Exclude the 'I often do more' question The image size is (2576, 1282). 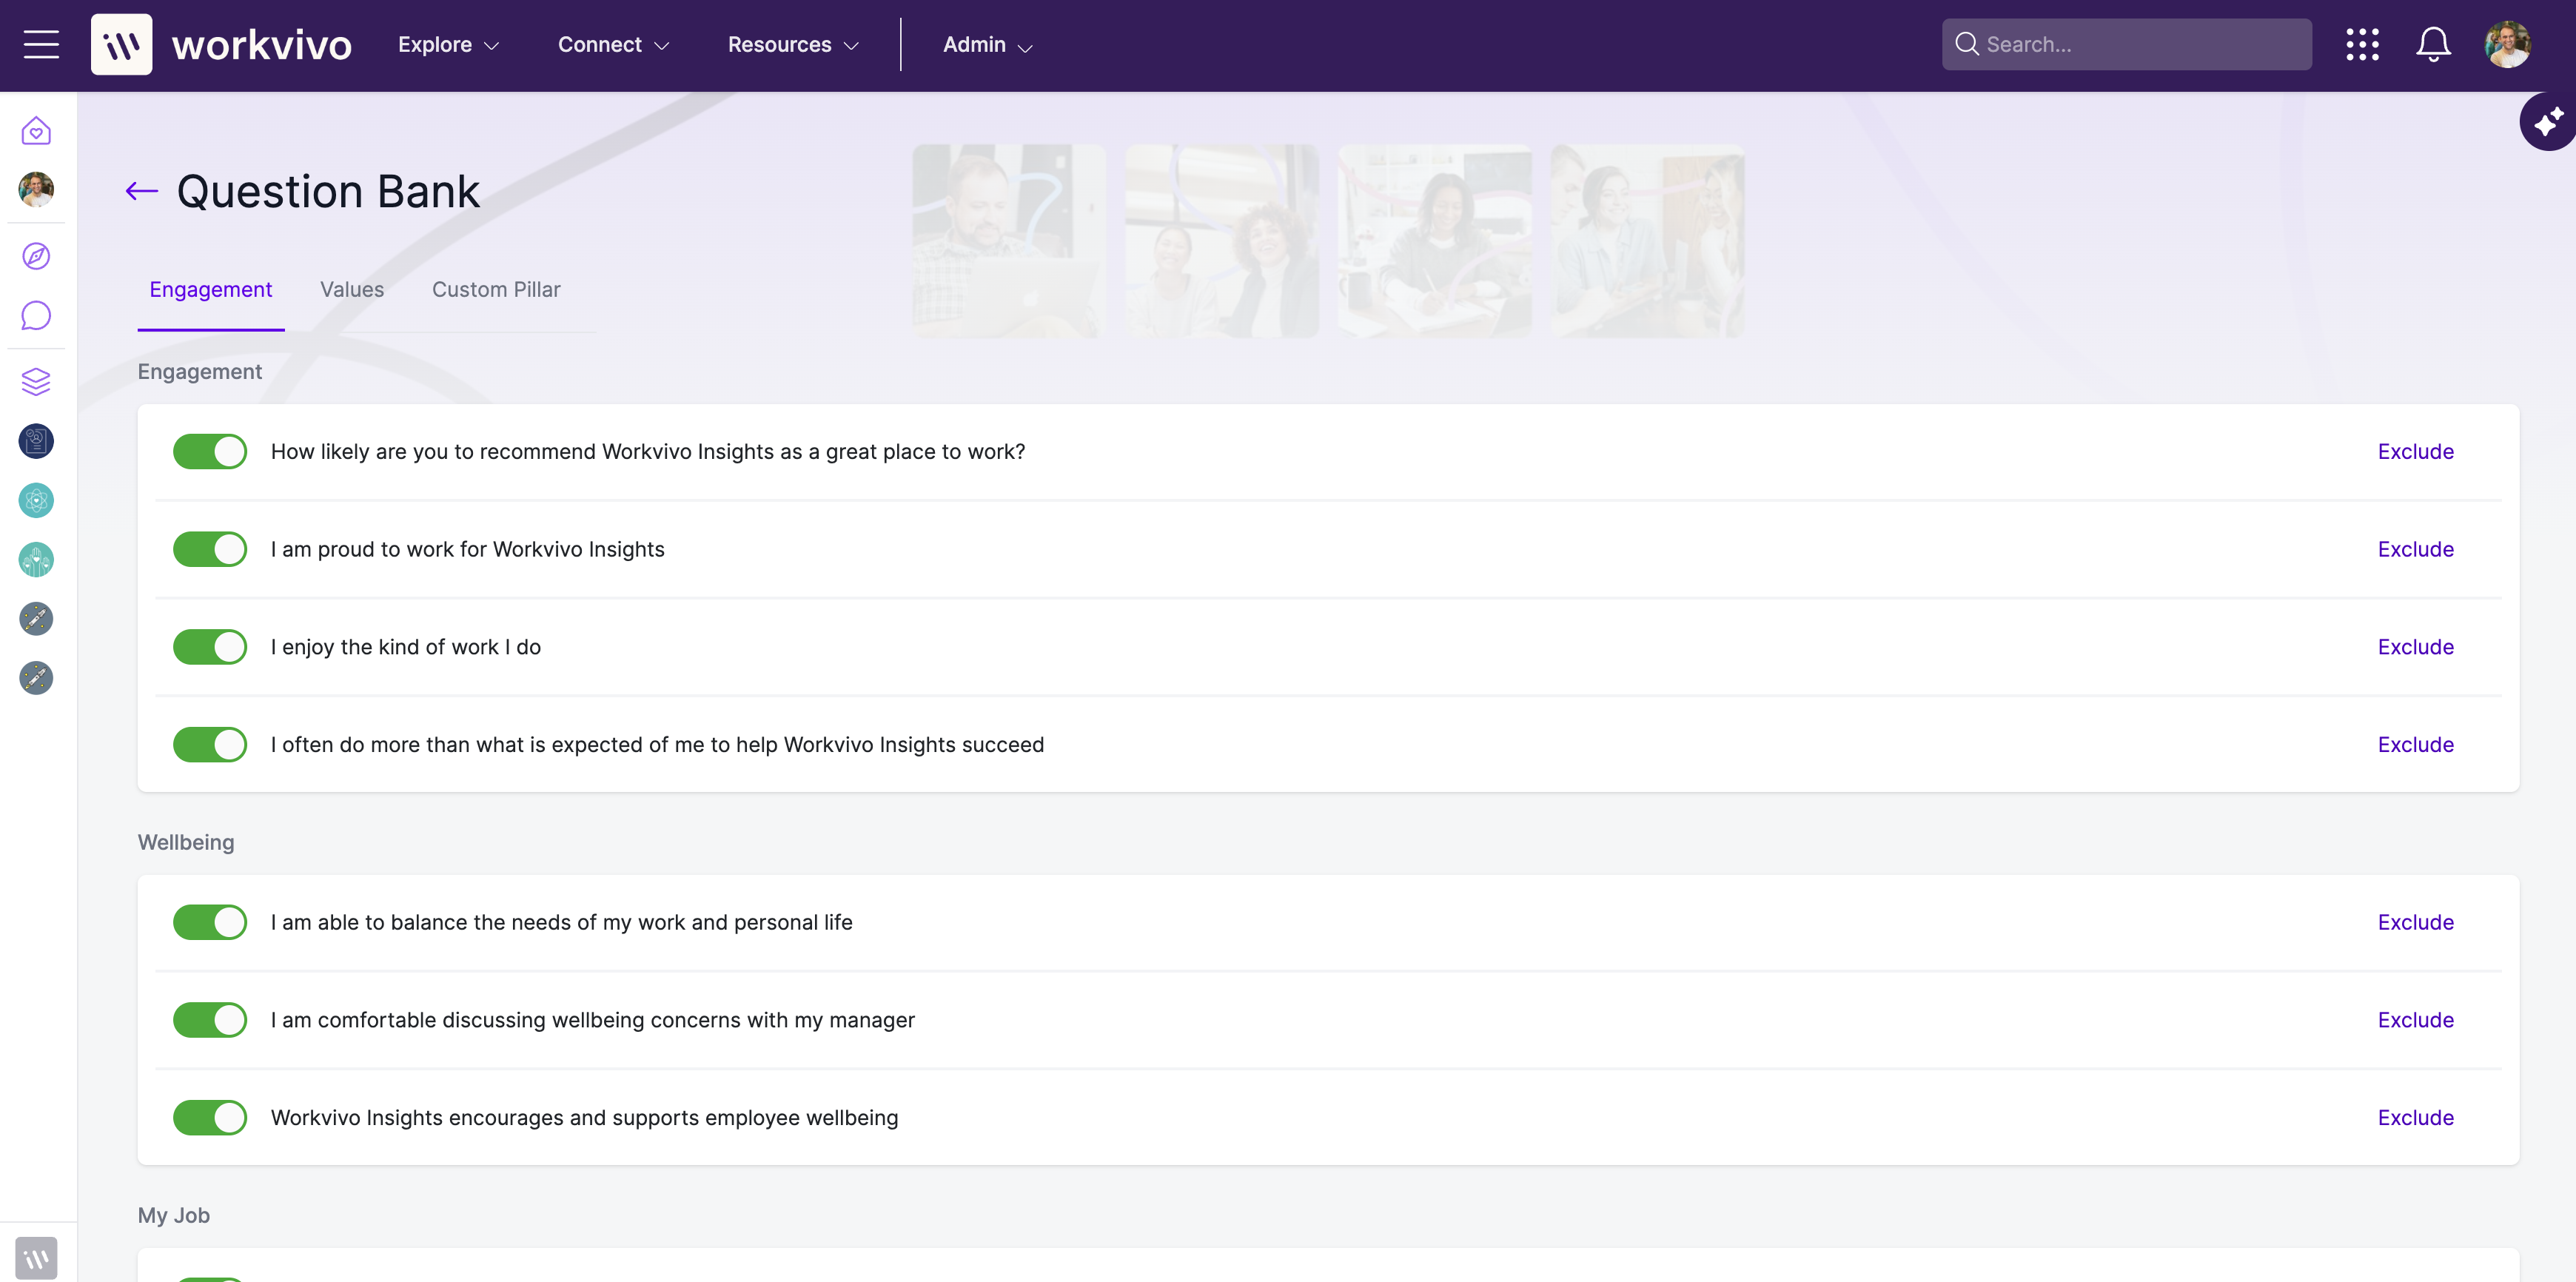tap(2415, 744)
